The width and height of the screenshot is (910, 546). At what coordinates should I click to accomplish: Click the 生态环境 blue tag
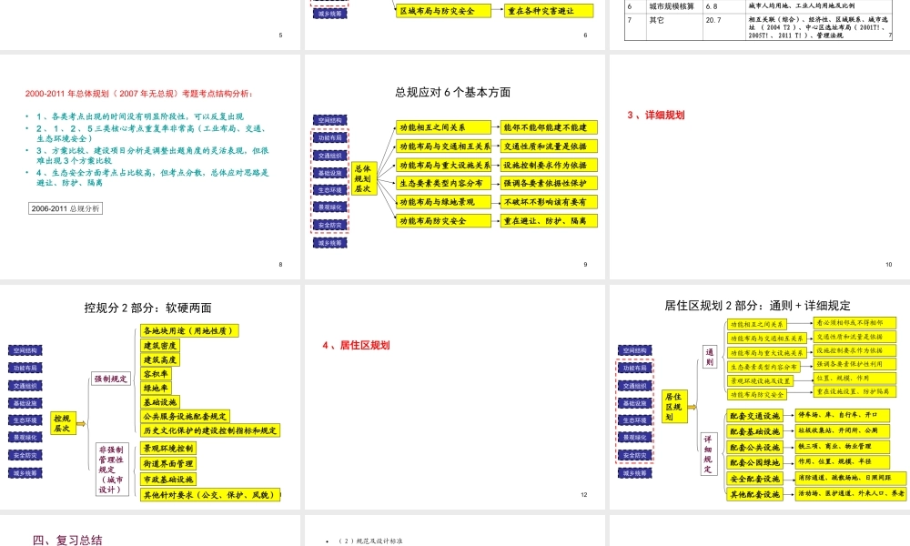pyautogui.click(x=26, y=421)
